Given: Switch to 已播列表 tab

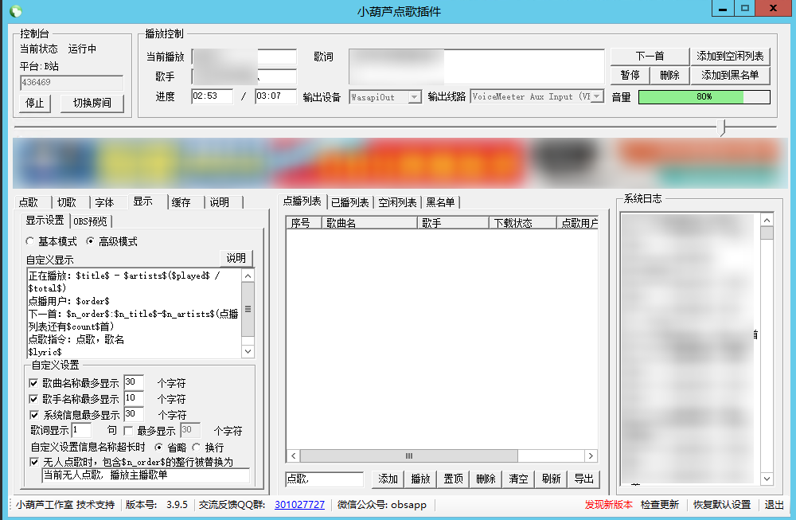Looking at the screenshot, I should click(x=349, y=202).
